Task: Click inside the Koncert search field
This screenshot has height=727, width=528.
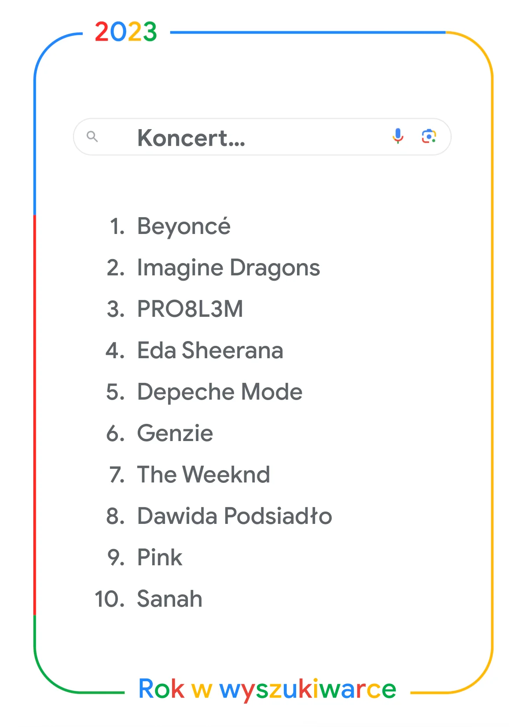Action: [262, 137]
